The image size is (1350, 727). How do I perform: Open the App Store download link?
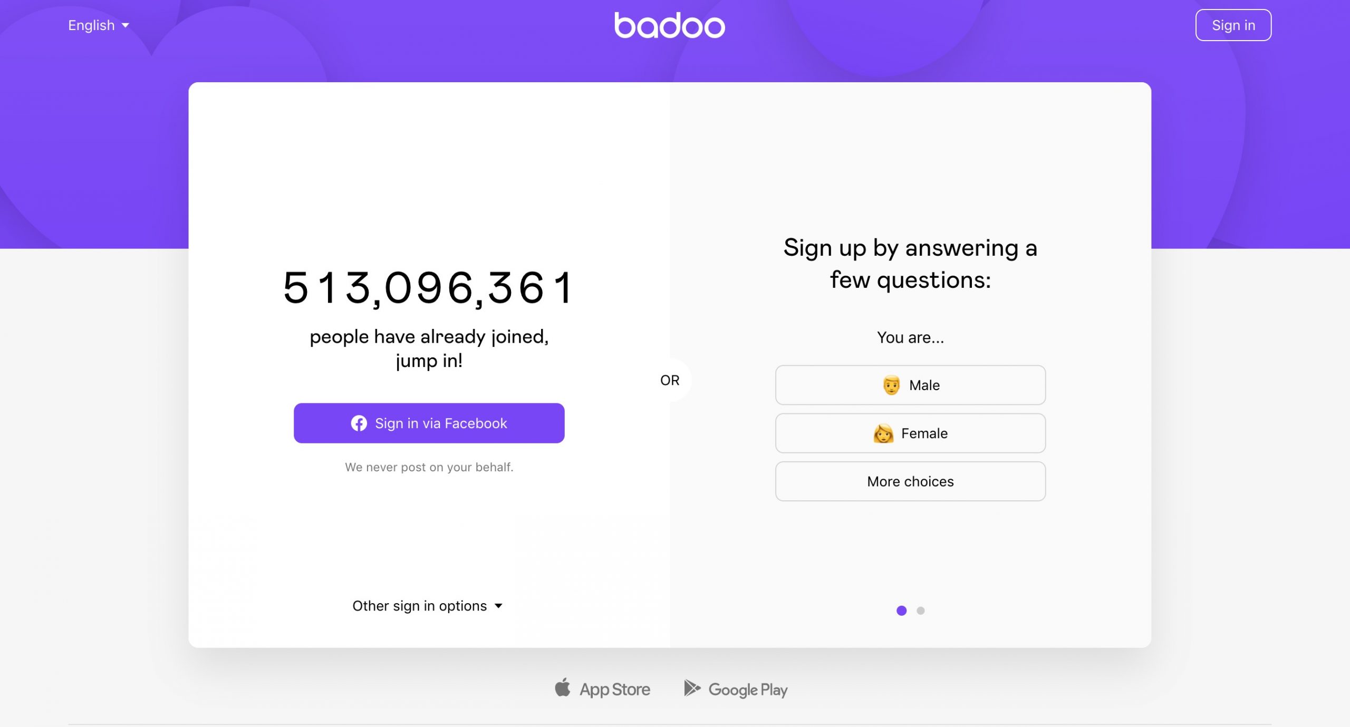[602, 689]
